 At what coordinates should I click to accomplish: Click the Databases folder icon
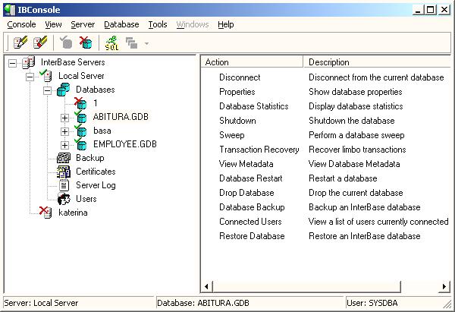click(63, 90)
